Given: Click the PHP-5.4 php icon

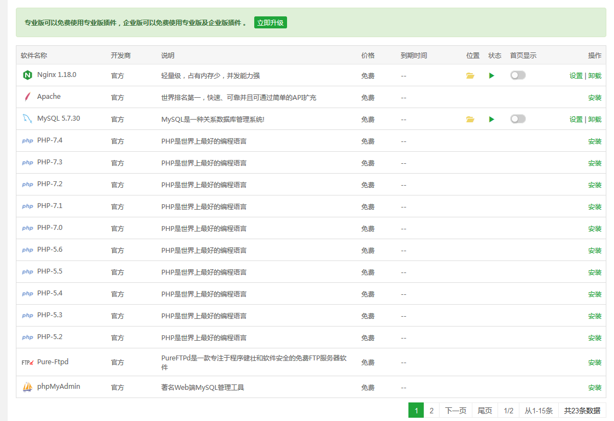Looking at the screenshot, I should [27, 294].
